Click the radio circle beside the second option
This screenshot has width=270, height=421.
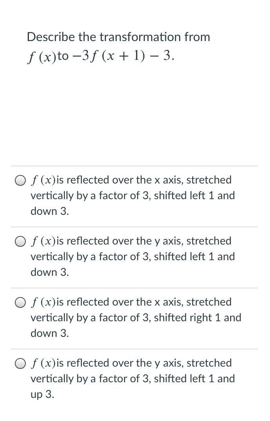tap(20, 241)
